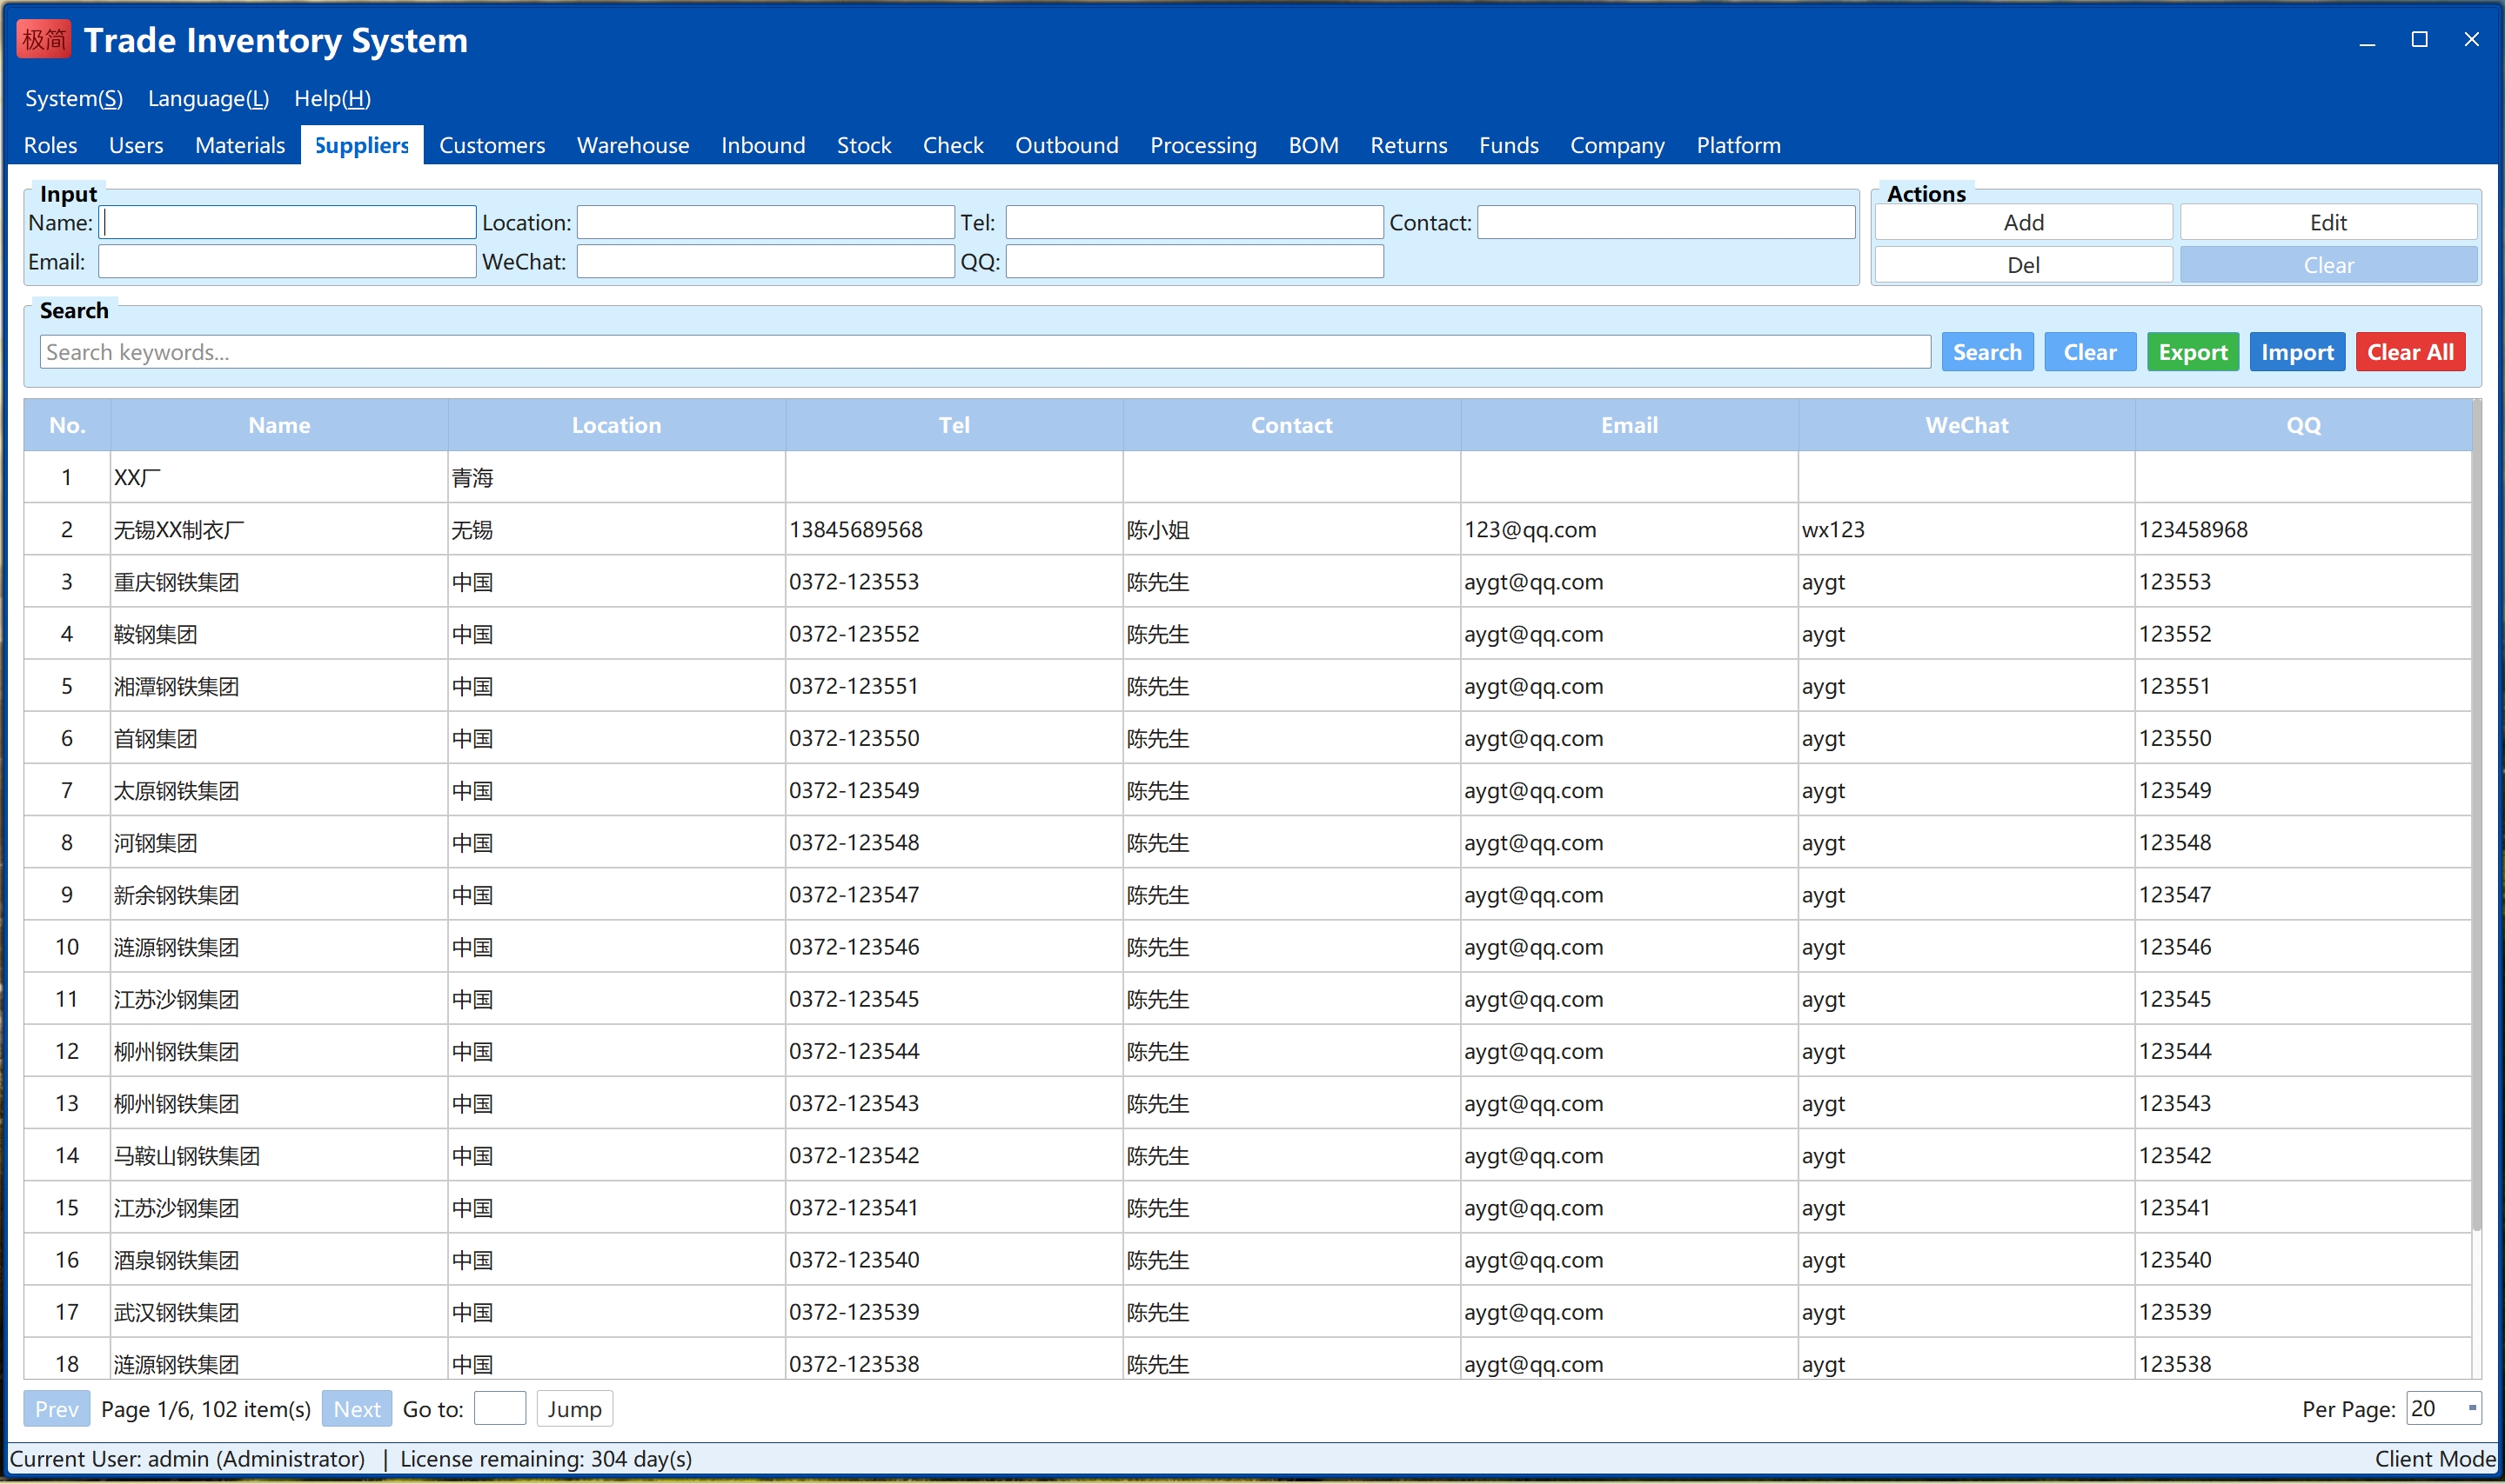
Task: Switch to the BOM tab
Action: point(1313,145)
